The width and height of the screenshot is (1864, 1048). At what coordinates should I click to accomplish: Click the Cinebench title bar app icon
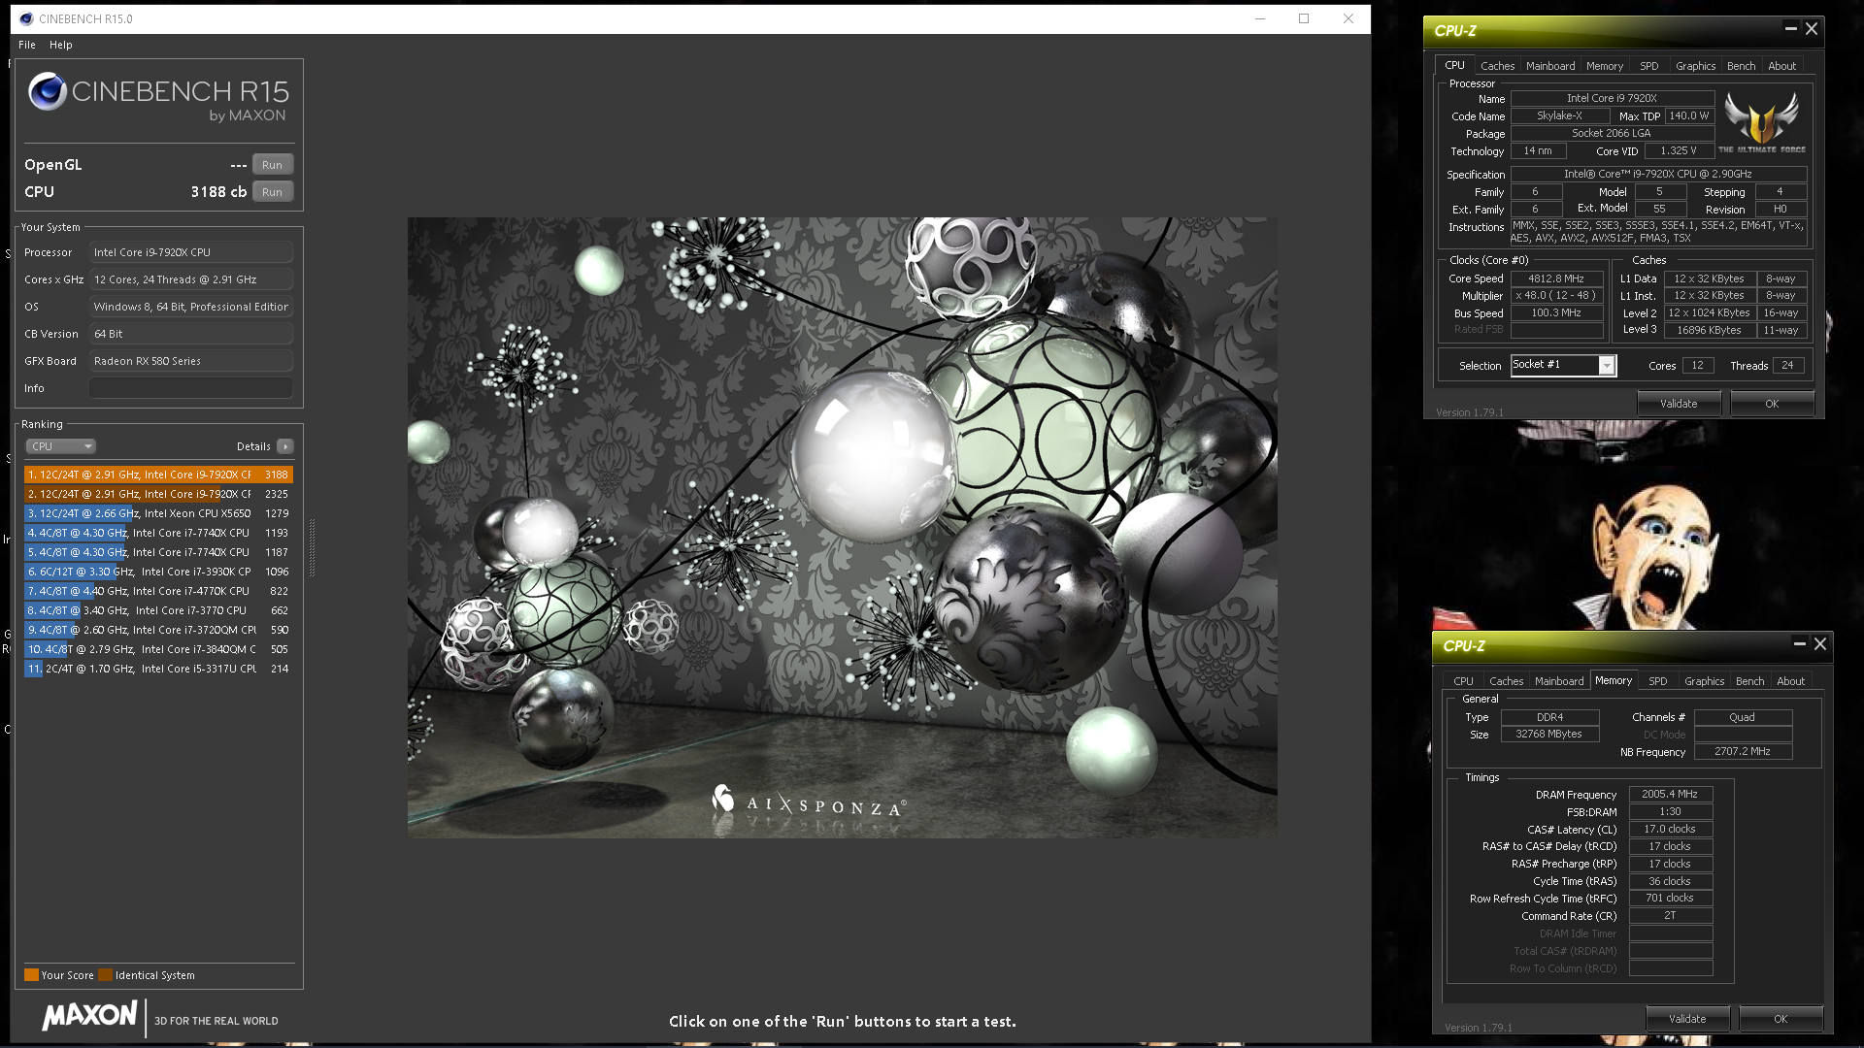click(26, 18)
